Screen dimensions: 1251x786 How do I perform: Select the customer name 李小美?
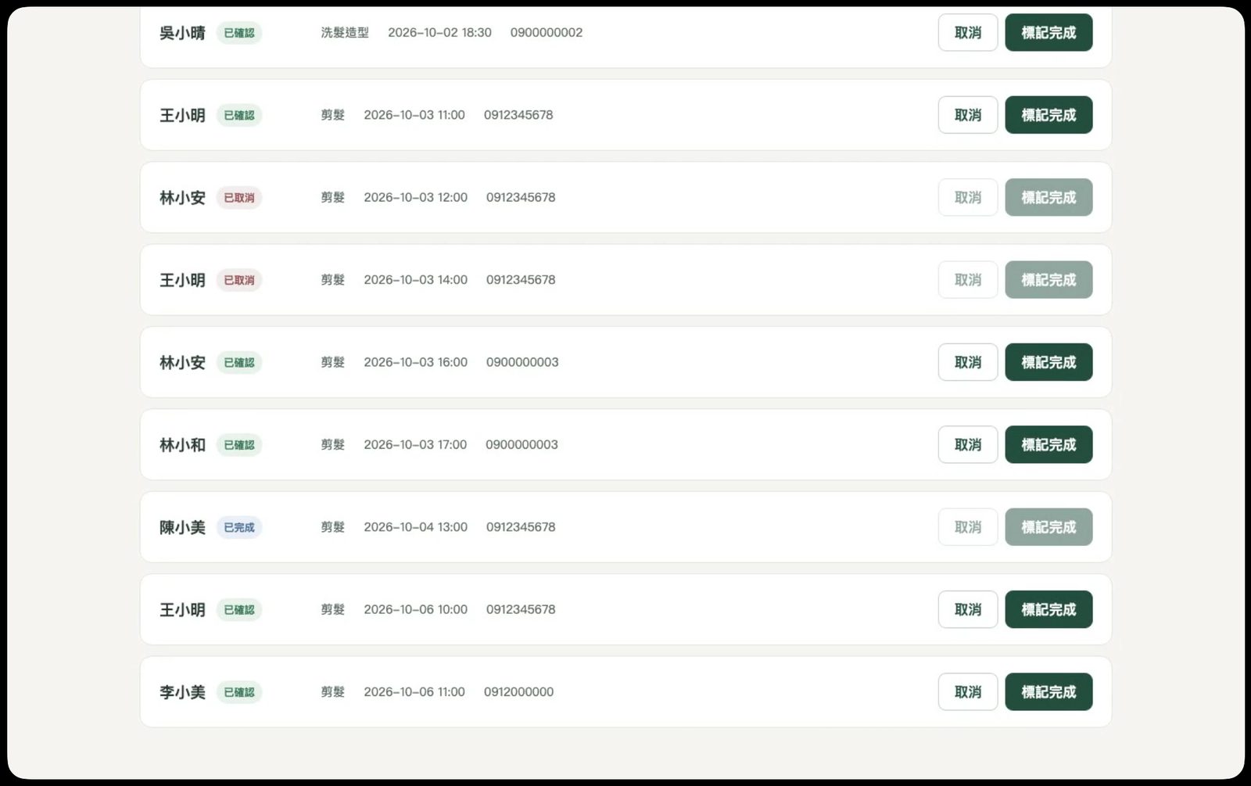click(182, 692)
